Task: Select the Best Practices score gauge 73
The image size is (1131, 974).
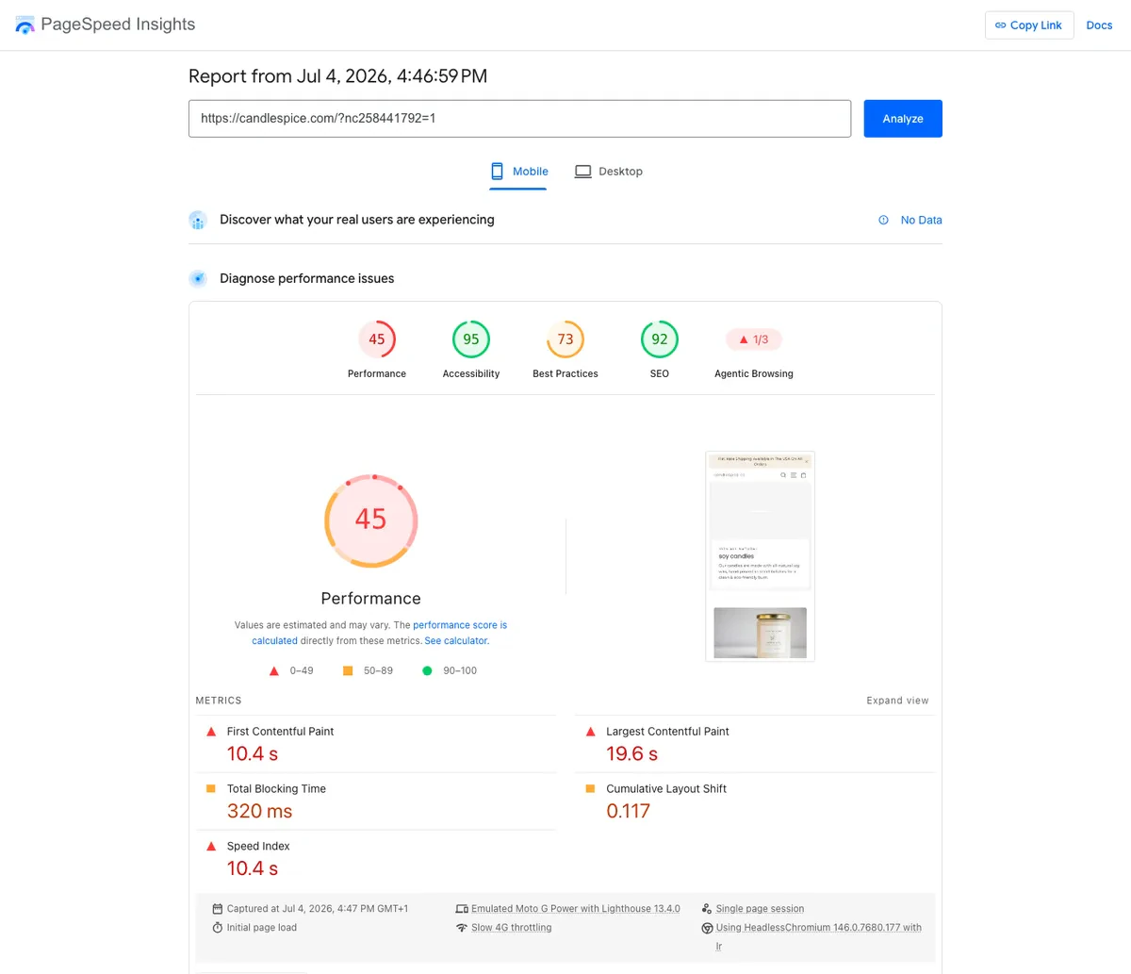Action: point(565,339)
